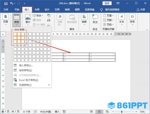Viewport: 150px width, 114px height.
Task: Click the 联机视频 online video button
Action: coord(72,19)
